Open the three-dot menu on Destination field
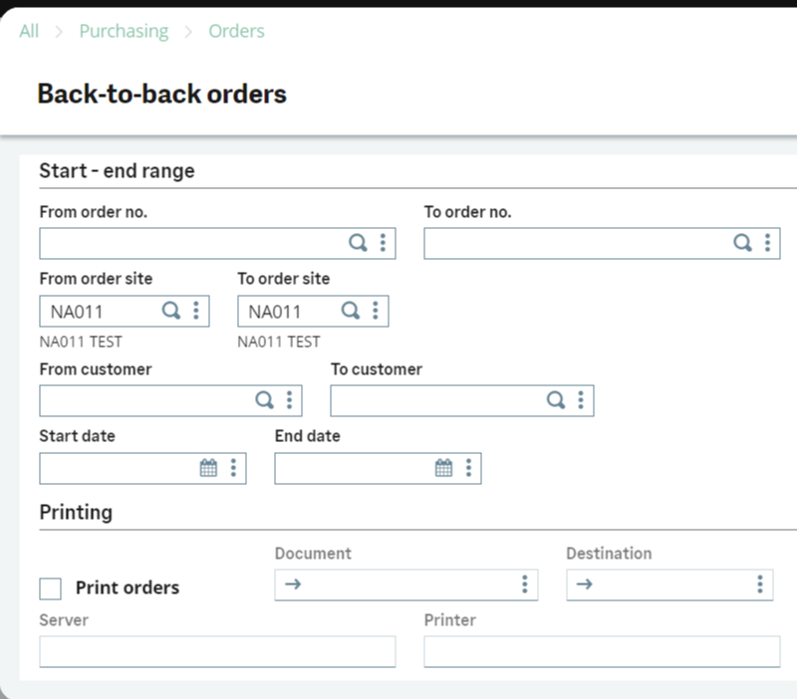 tap(762, 583)
